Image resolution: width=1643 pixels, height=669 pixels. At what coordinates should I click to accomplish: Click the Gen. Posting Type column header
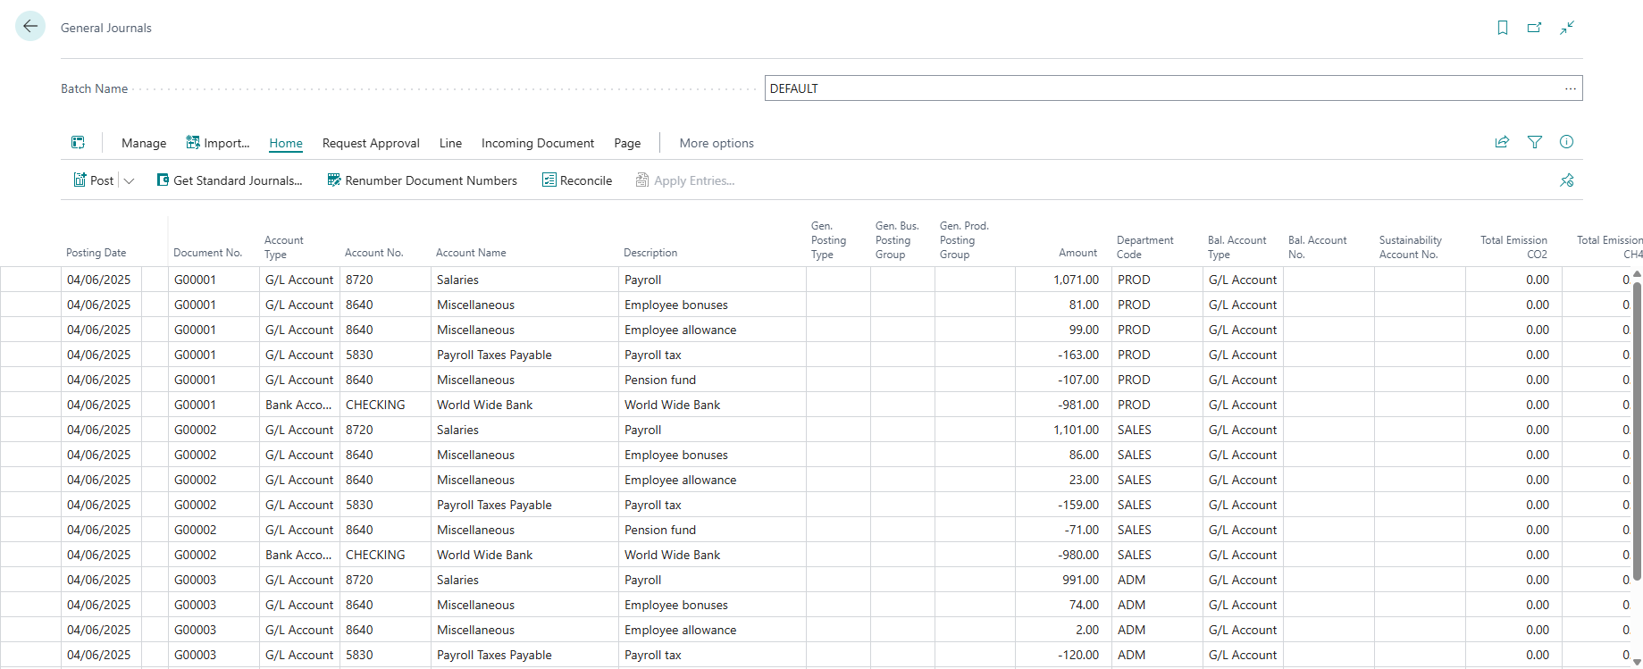coord(828,240)
